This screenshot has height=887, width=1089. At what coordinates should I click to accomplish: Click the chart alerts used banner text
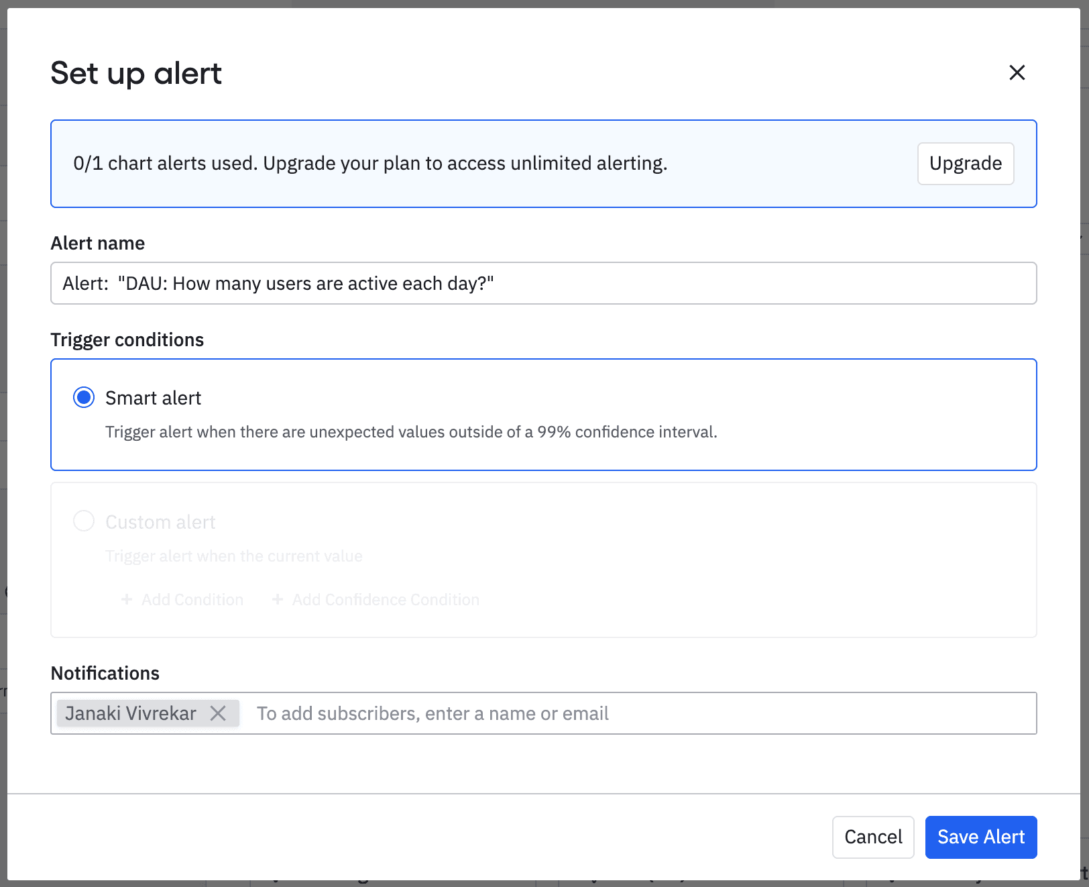coord(370,164)
